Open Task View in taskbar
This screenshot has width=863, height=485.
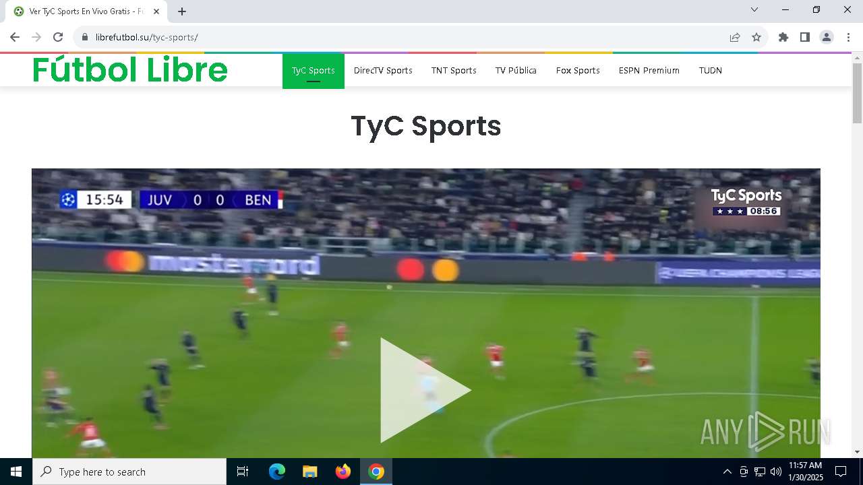243,472
